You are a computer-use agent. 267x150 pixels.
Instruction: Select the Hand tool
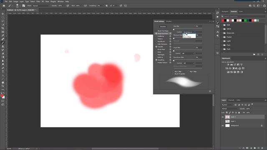coord(3,82)
